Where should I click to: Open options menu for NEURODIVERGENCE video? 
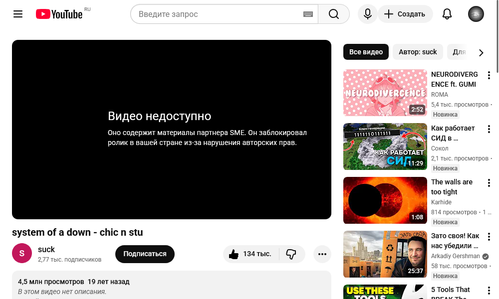tap(489, 75)
